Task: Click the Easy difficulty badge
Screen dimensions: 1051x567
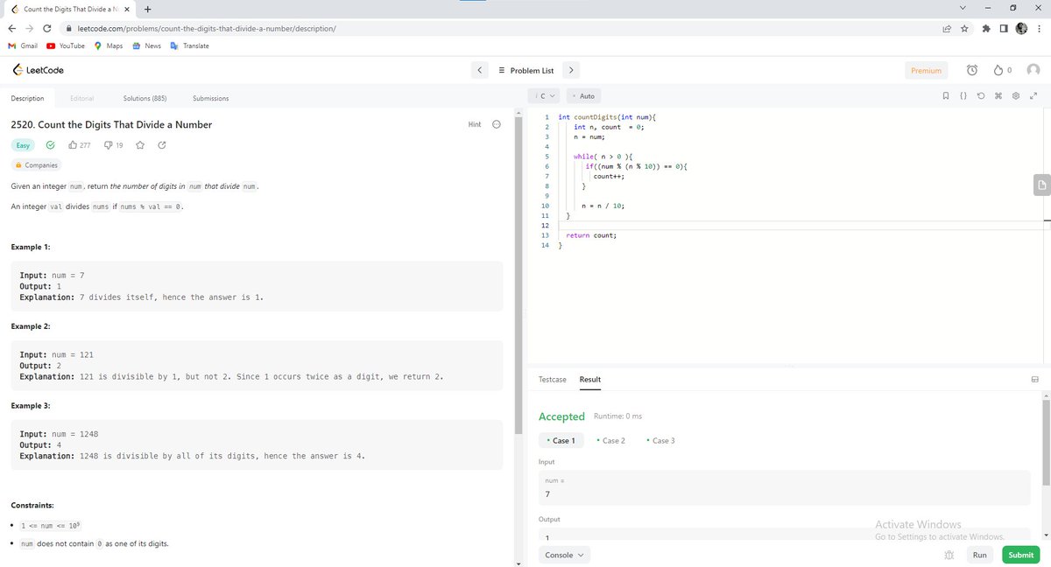Action: tap(24, 144)
